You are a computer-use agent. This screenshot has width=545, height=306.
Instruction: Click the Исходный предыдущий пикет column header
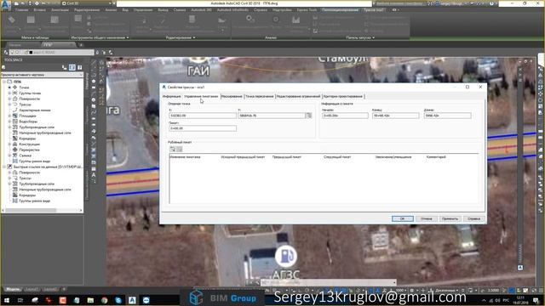243,157
